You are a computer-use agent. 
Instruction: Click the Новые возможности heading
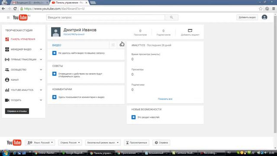(x=146, y=110)
